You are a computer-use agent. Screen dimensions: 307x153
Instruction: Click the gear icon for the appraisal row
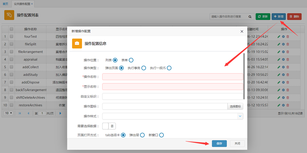[x=283, y=59]
